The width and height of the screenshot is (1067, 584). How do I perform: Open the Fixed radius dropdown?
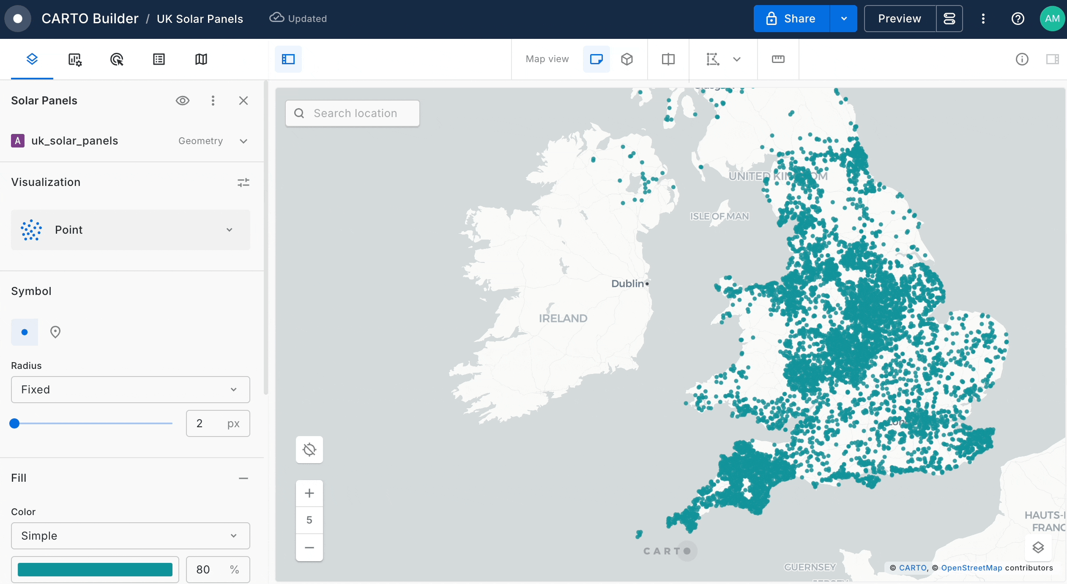coord(130,390)
